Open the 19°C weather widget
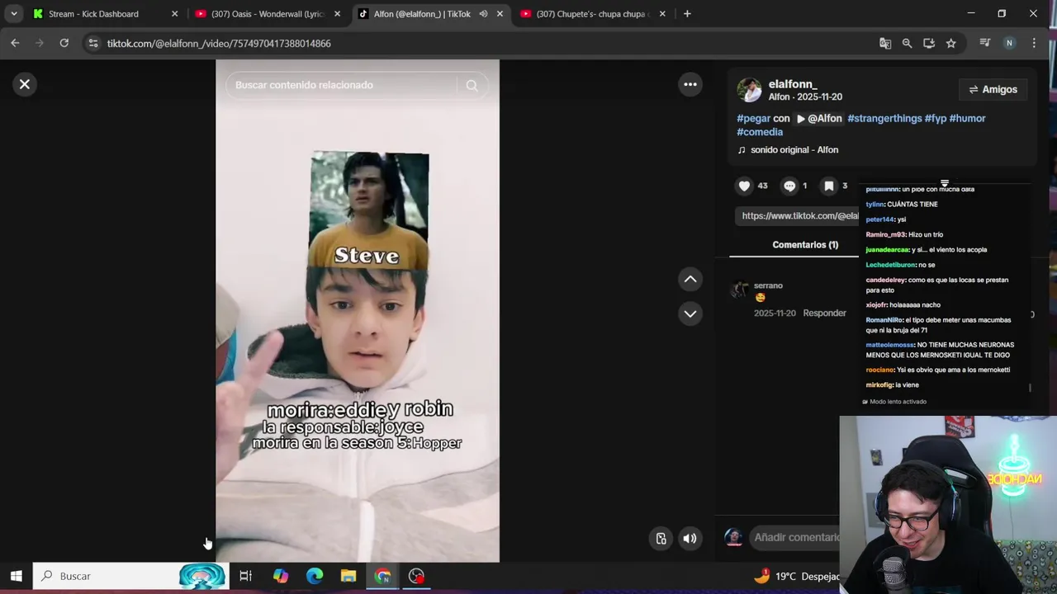Image resolution: width=1057 pixels, height=594 pixels. [796, 576]
